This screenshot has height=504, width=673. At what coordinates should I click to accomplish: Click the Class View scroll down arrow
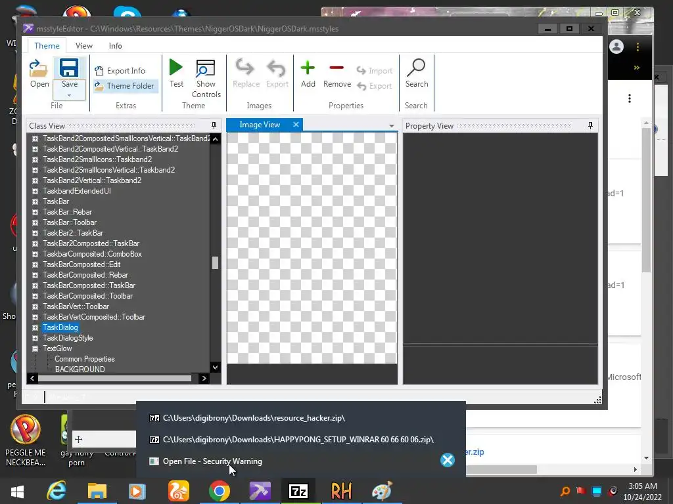(215, 367)
